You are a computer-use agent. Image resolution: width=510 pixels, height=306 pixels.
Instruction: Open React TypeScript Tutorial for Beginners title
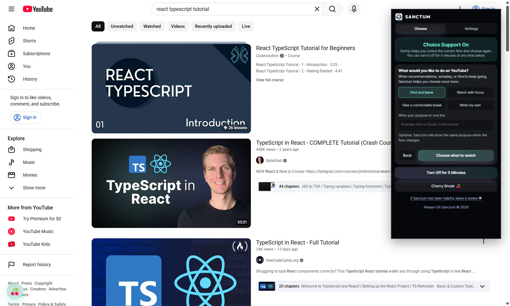(305, 48)
